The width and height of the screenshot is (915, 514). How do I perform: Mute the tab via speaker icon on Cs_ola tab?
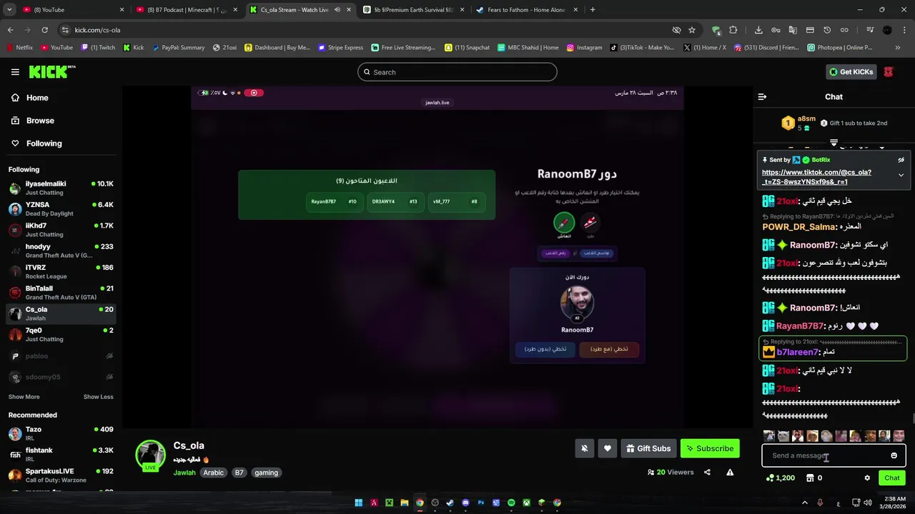pyautogui.click(x=337, y=10)
